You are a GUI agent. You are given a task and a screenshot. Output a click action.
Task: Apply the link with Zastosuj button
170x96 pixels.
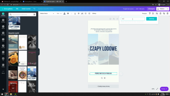tap(151, 19)
